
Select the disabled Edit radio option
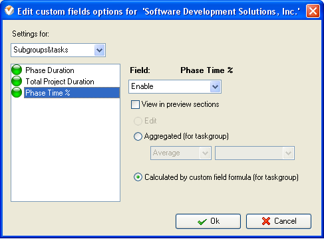pos(138,121)
